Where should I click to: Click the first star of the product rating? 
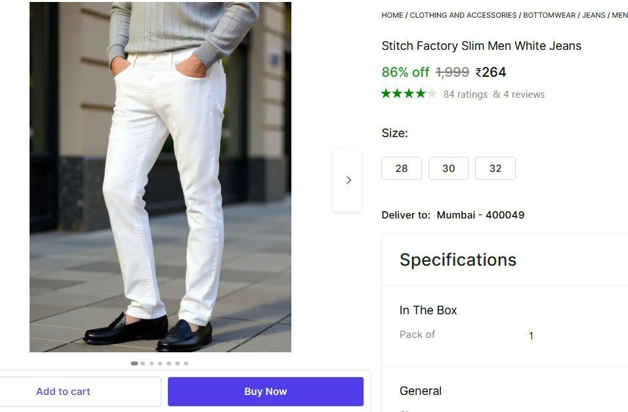(x=386, y=93)
